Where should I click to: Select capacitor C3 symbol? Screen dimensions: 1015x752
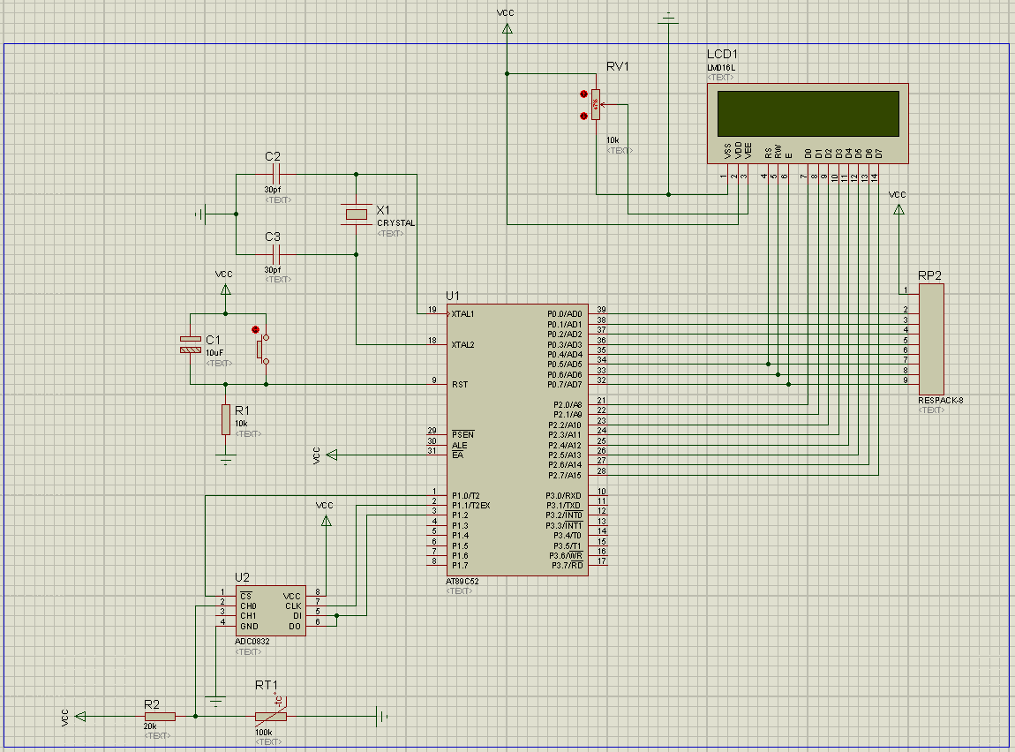[275, 255]
